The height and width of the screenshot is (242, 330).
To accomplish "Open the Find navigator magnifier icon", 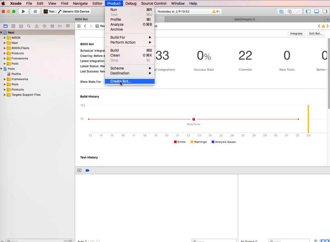I will [29, 26].
